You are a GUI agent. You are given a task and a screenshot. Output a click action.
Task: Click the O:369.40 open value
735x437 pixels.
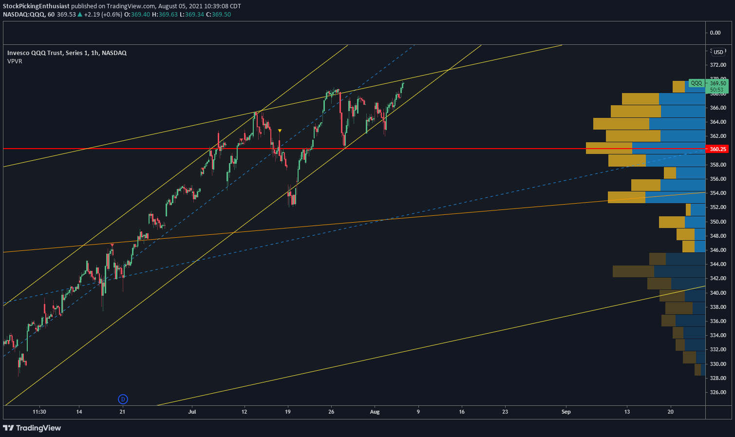[137, 15]
